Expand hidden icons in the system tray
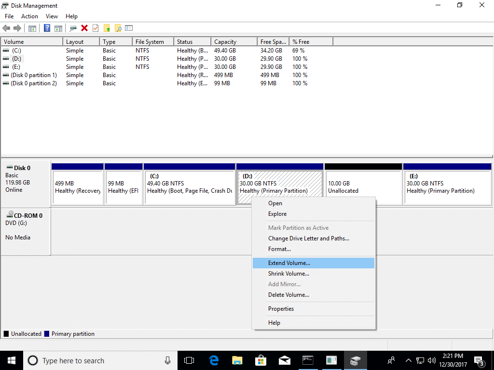This screenshot has height=370, width=494. 408,360
